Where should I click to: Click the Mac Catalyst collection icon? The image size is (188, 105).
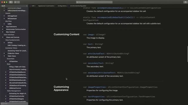click(5, 32)
